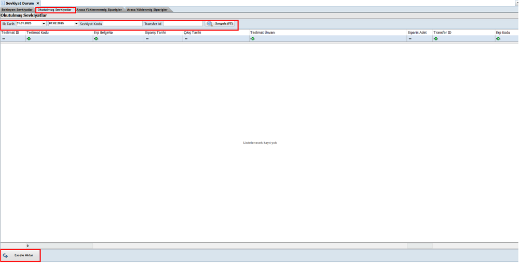Open Araca Yüklenmemiş Siparişler tab
This screenshot has height=263, width=519.
pos(99,10)
